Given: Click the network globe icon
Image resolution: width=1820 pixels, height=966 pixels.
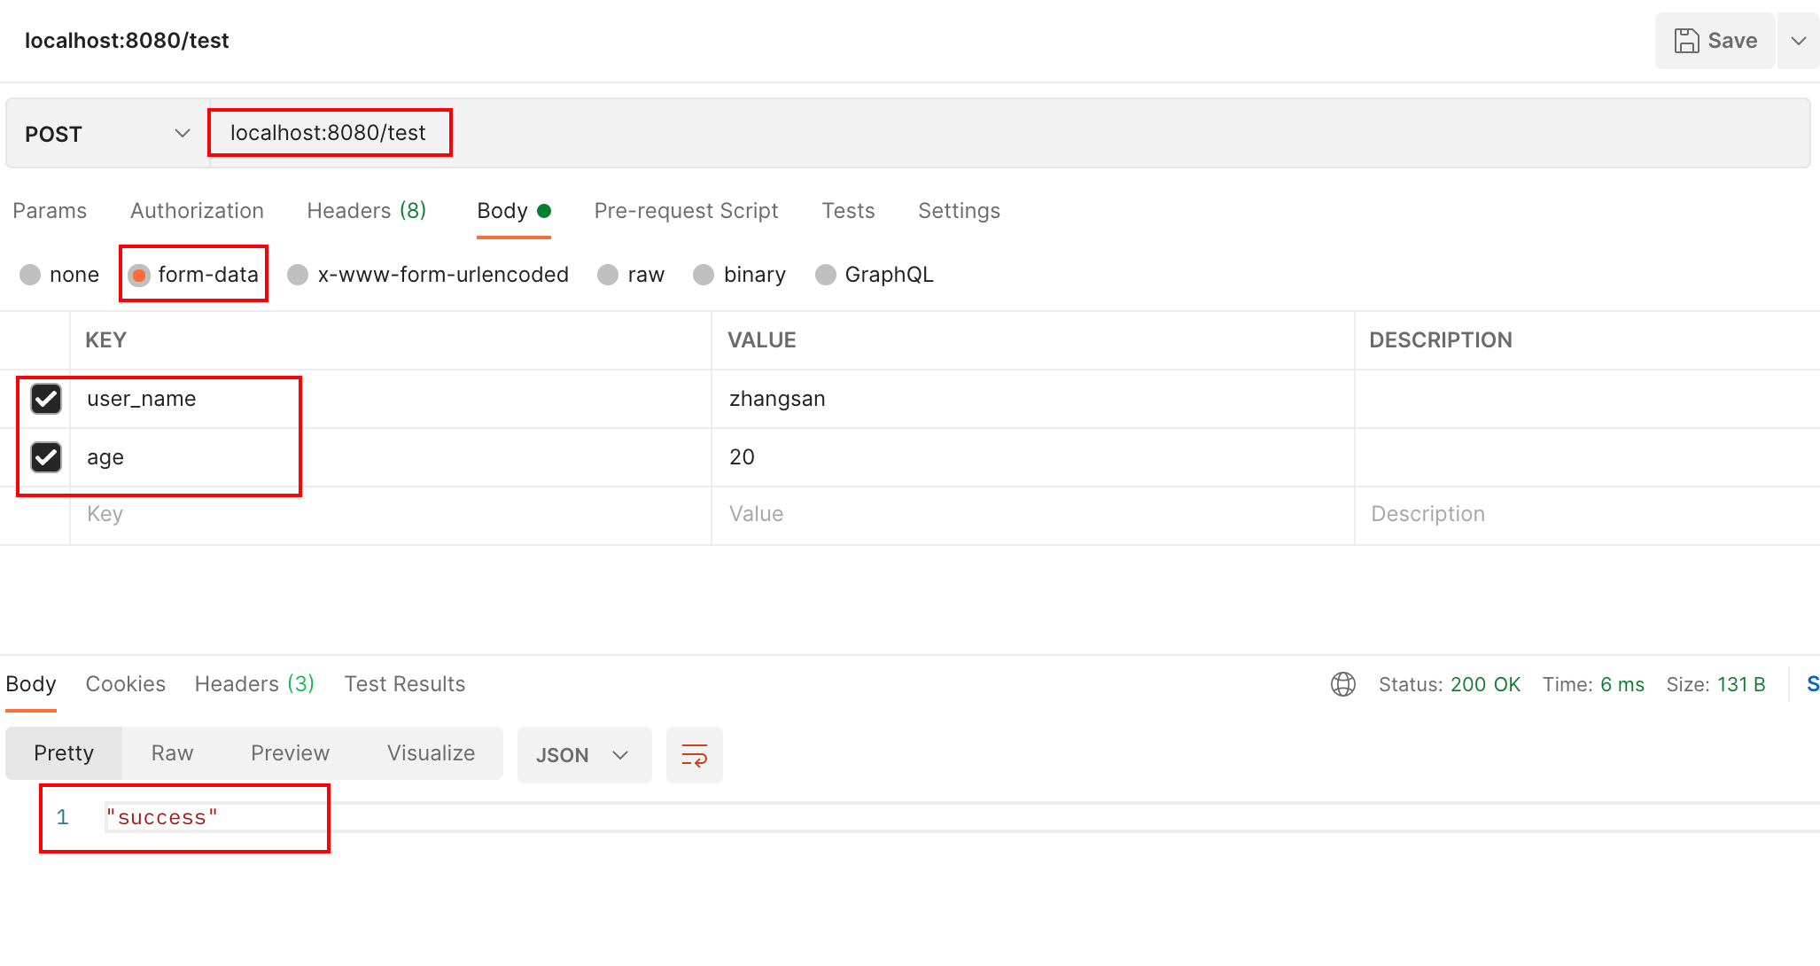Looking at the screenshot, I should 1343,684.
